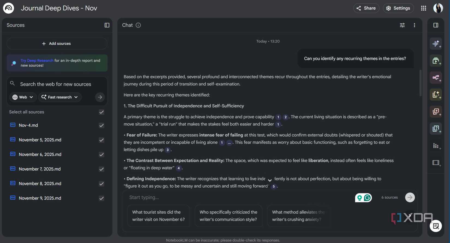Screen dimensions: 450x243
Task: Open the Google apps grid menu
Action: coord(424,8)
